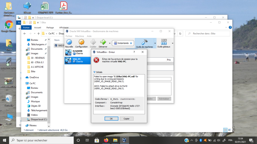Screen dimensions: 257x144
Task: Click the Nom column header
Action: coord(57,40)
